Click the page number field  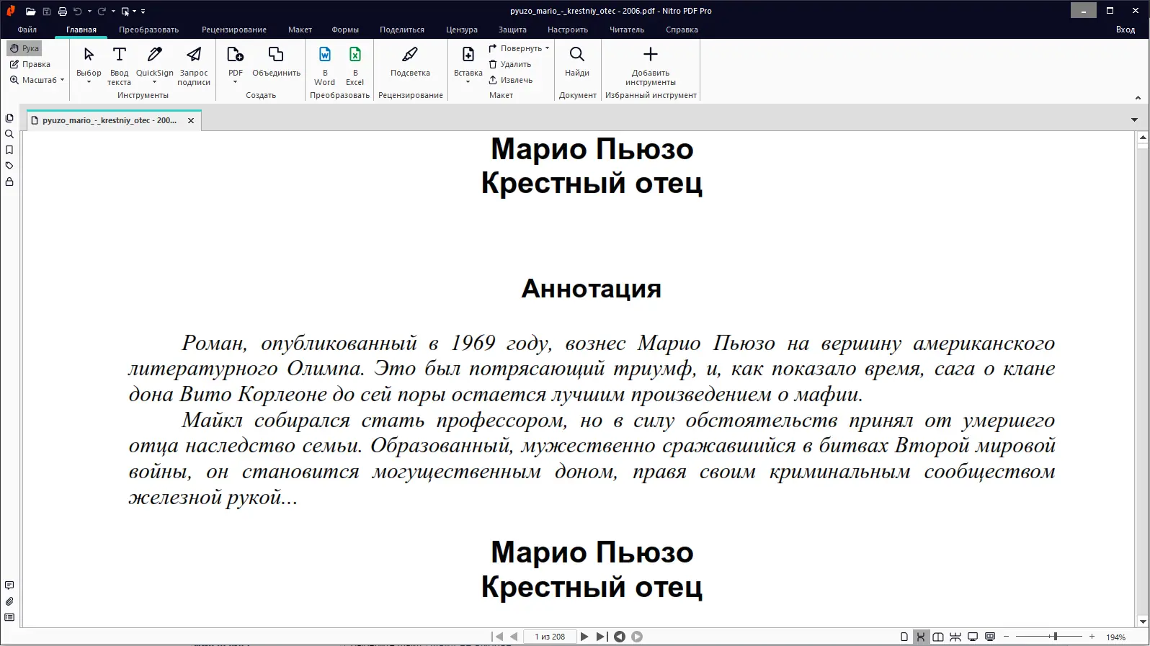[550, 637]
